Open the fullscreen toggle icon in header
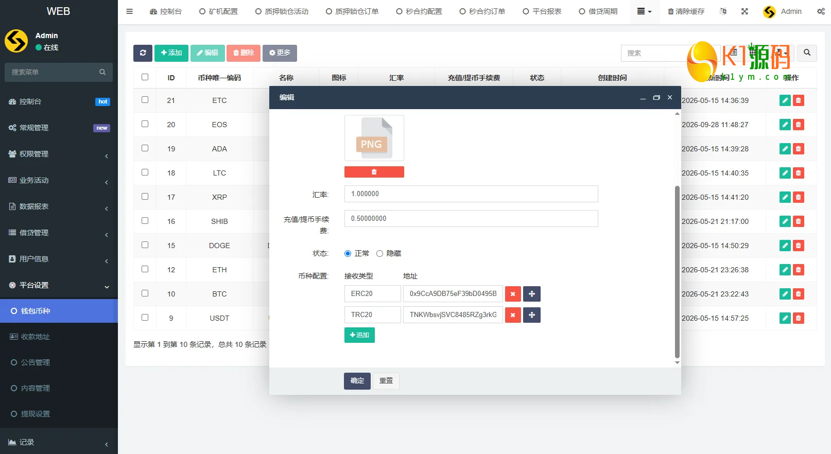 point(745,11)
